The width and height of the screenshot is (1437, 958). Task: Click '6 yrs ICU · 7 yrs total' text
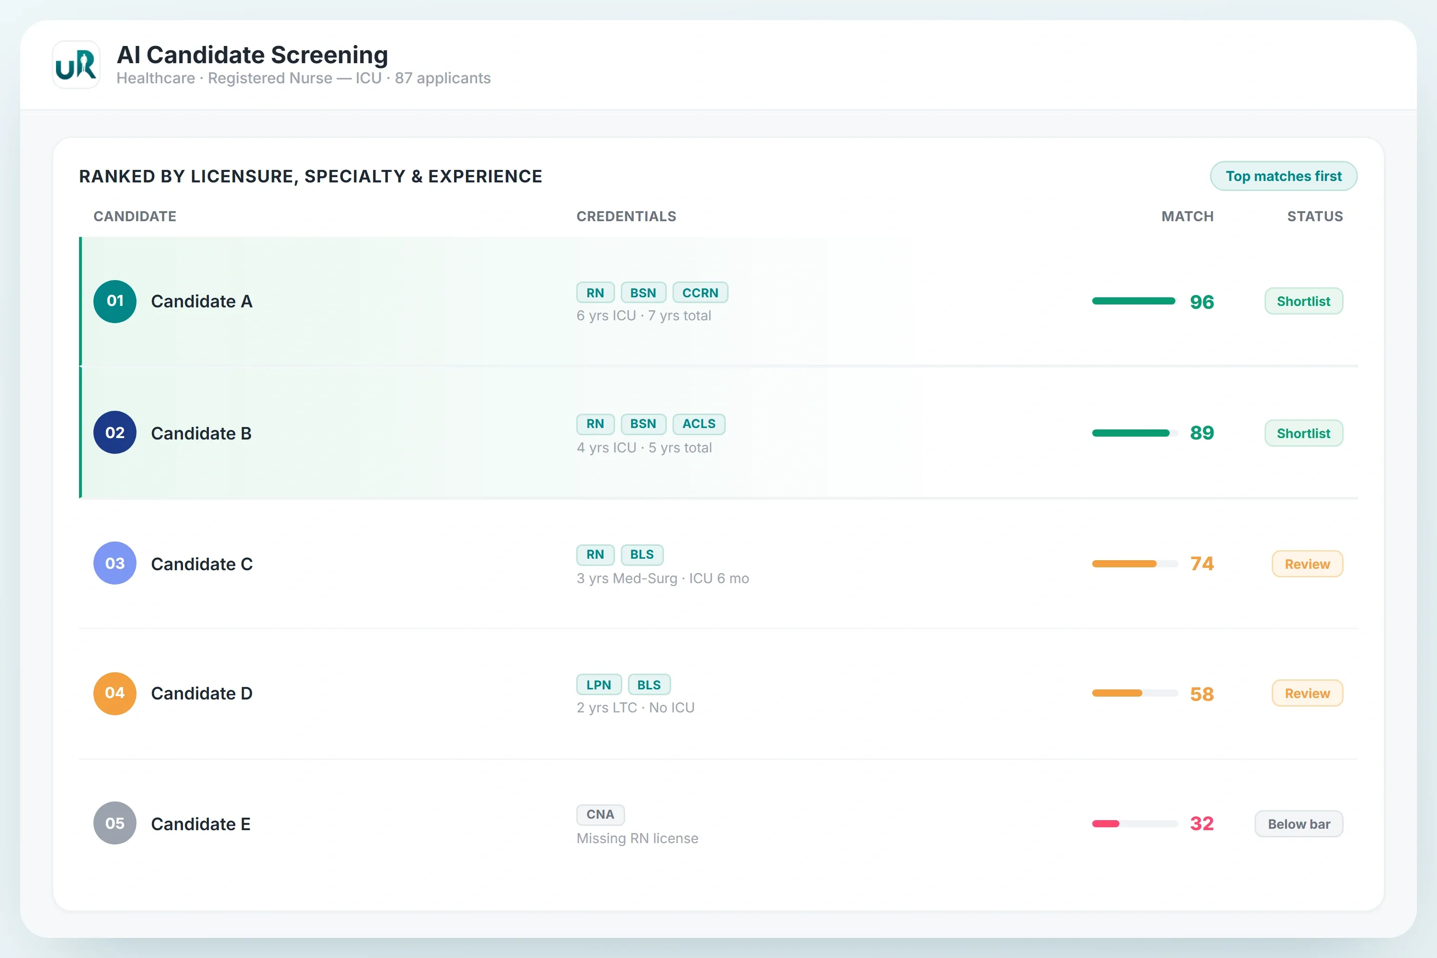644,316
